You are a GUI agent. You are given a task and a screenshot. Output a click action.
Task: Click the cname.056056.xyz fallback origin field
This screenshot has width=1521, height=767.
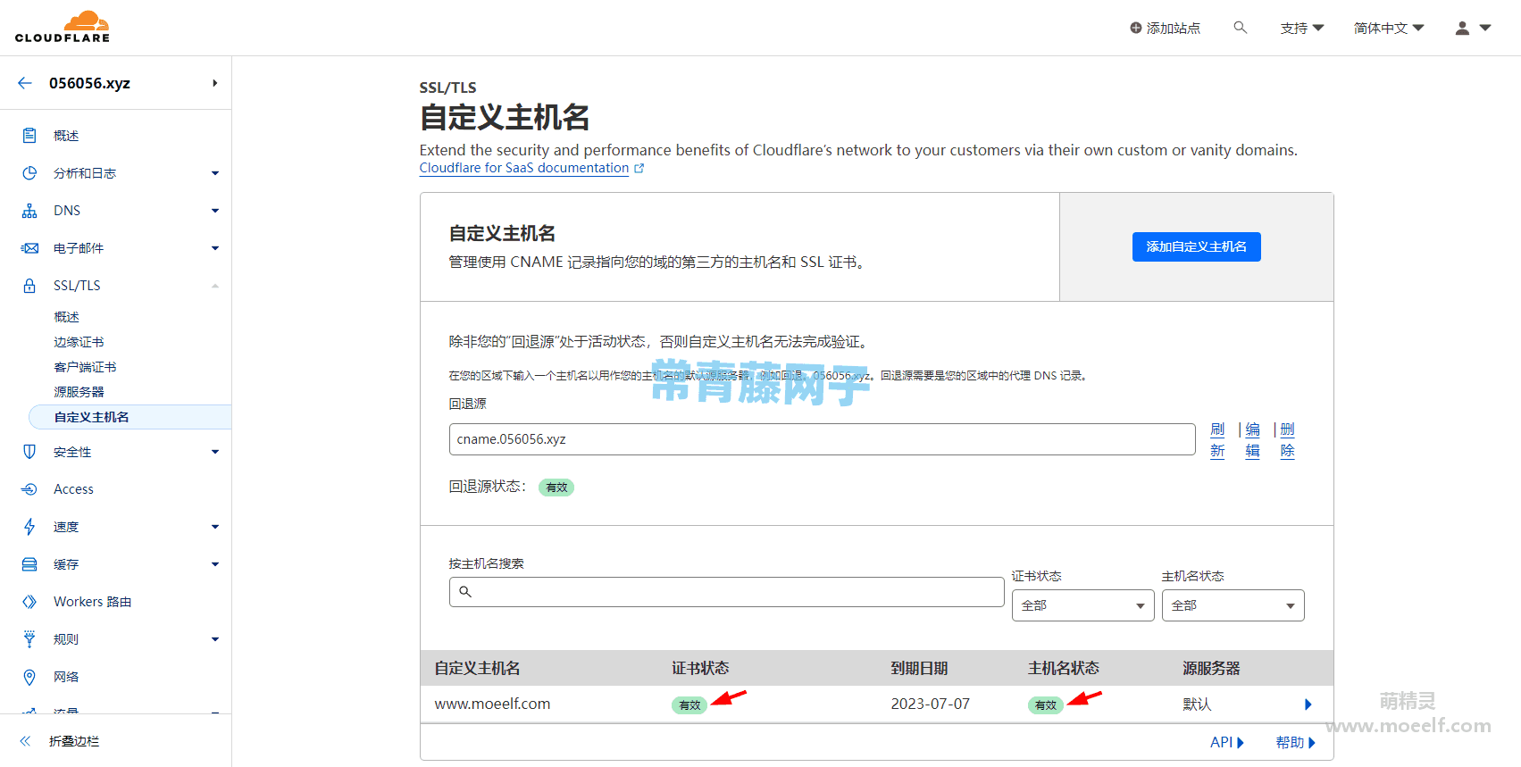(822, 439)
